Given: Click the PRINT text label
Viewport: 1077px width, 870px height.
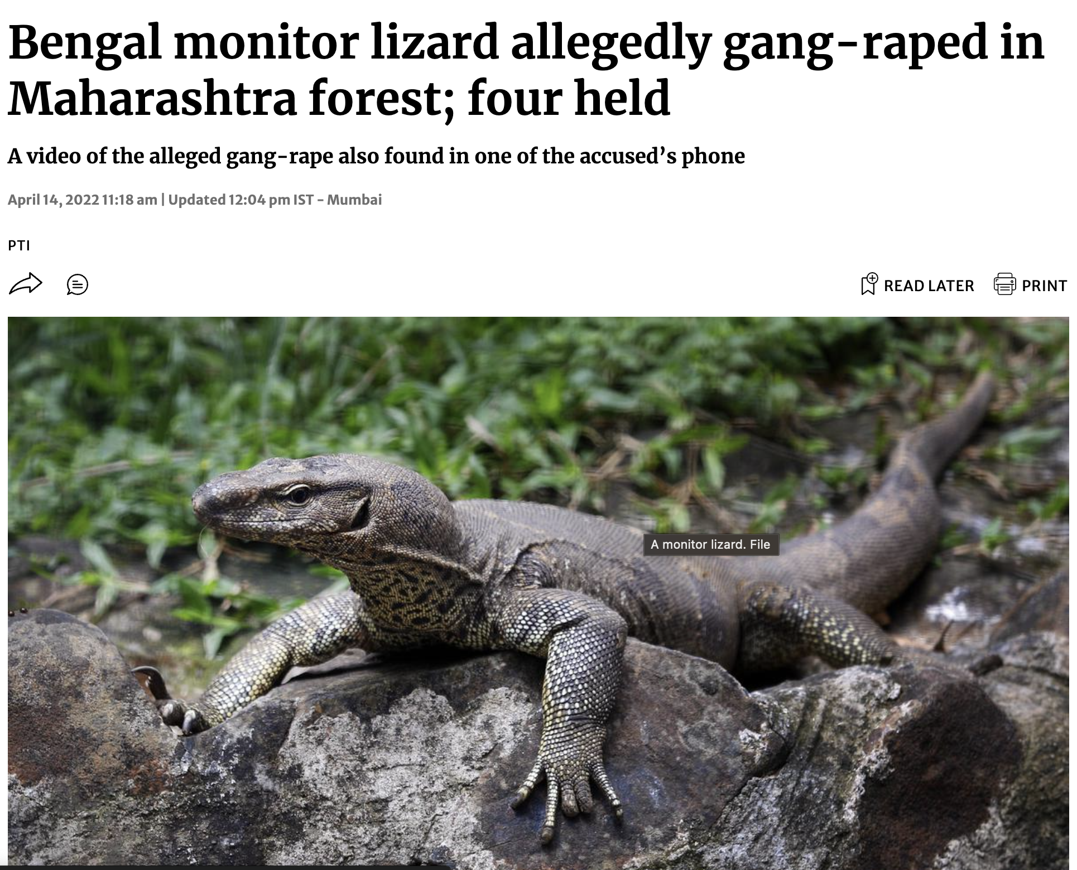Looking at the screenshot, I should (1045, 286).
